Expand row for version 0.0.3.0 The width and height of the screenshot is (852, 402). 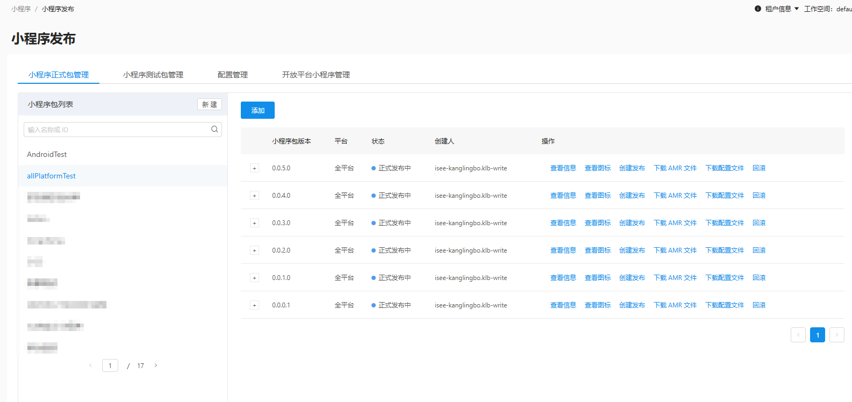pyautogui.click(x=254, y=223)
